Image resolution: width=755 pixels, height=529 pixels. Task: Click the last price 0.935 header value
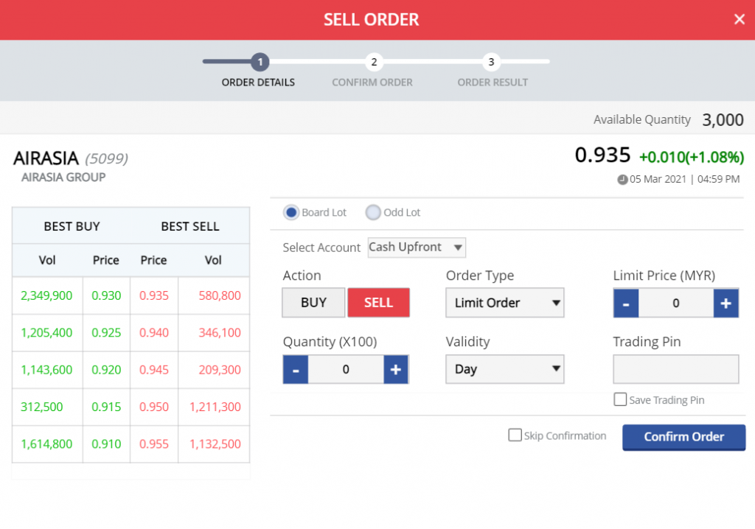(602, 155)
